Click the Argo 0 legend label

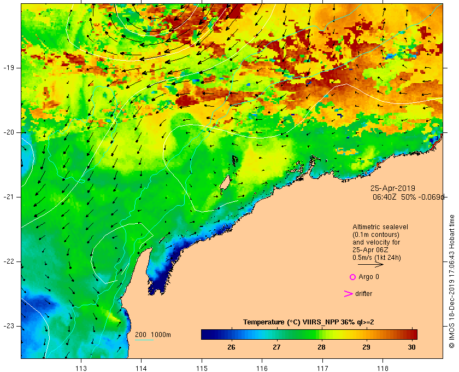369,277
